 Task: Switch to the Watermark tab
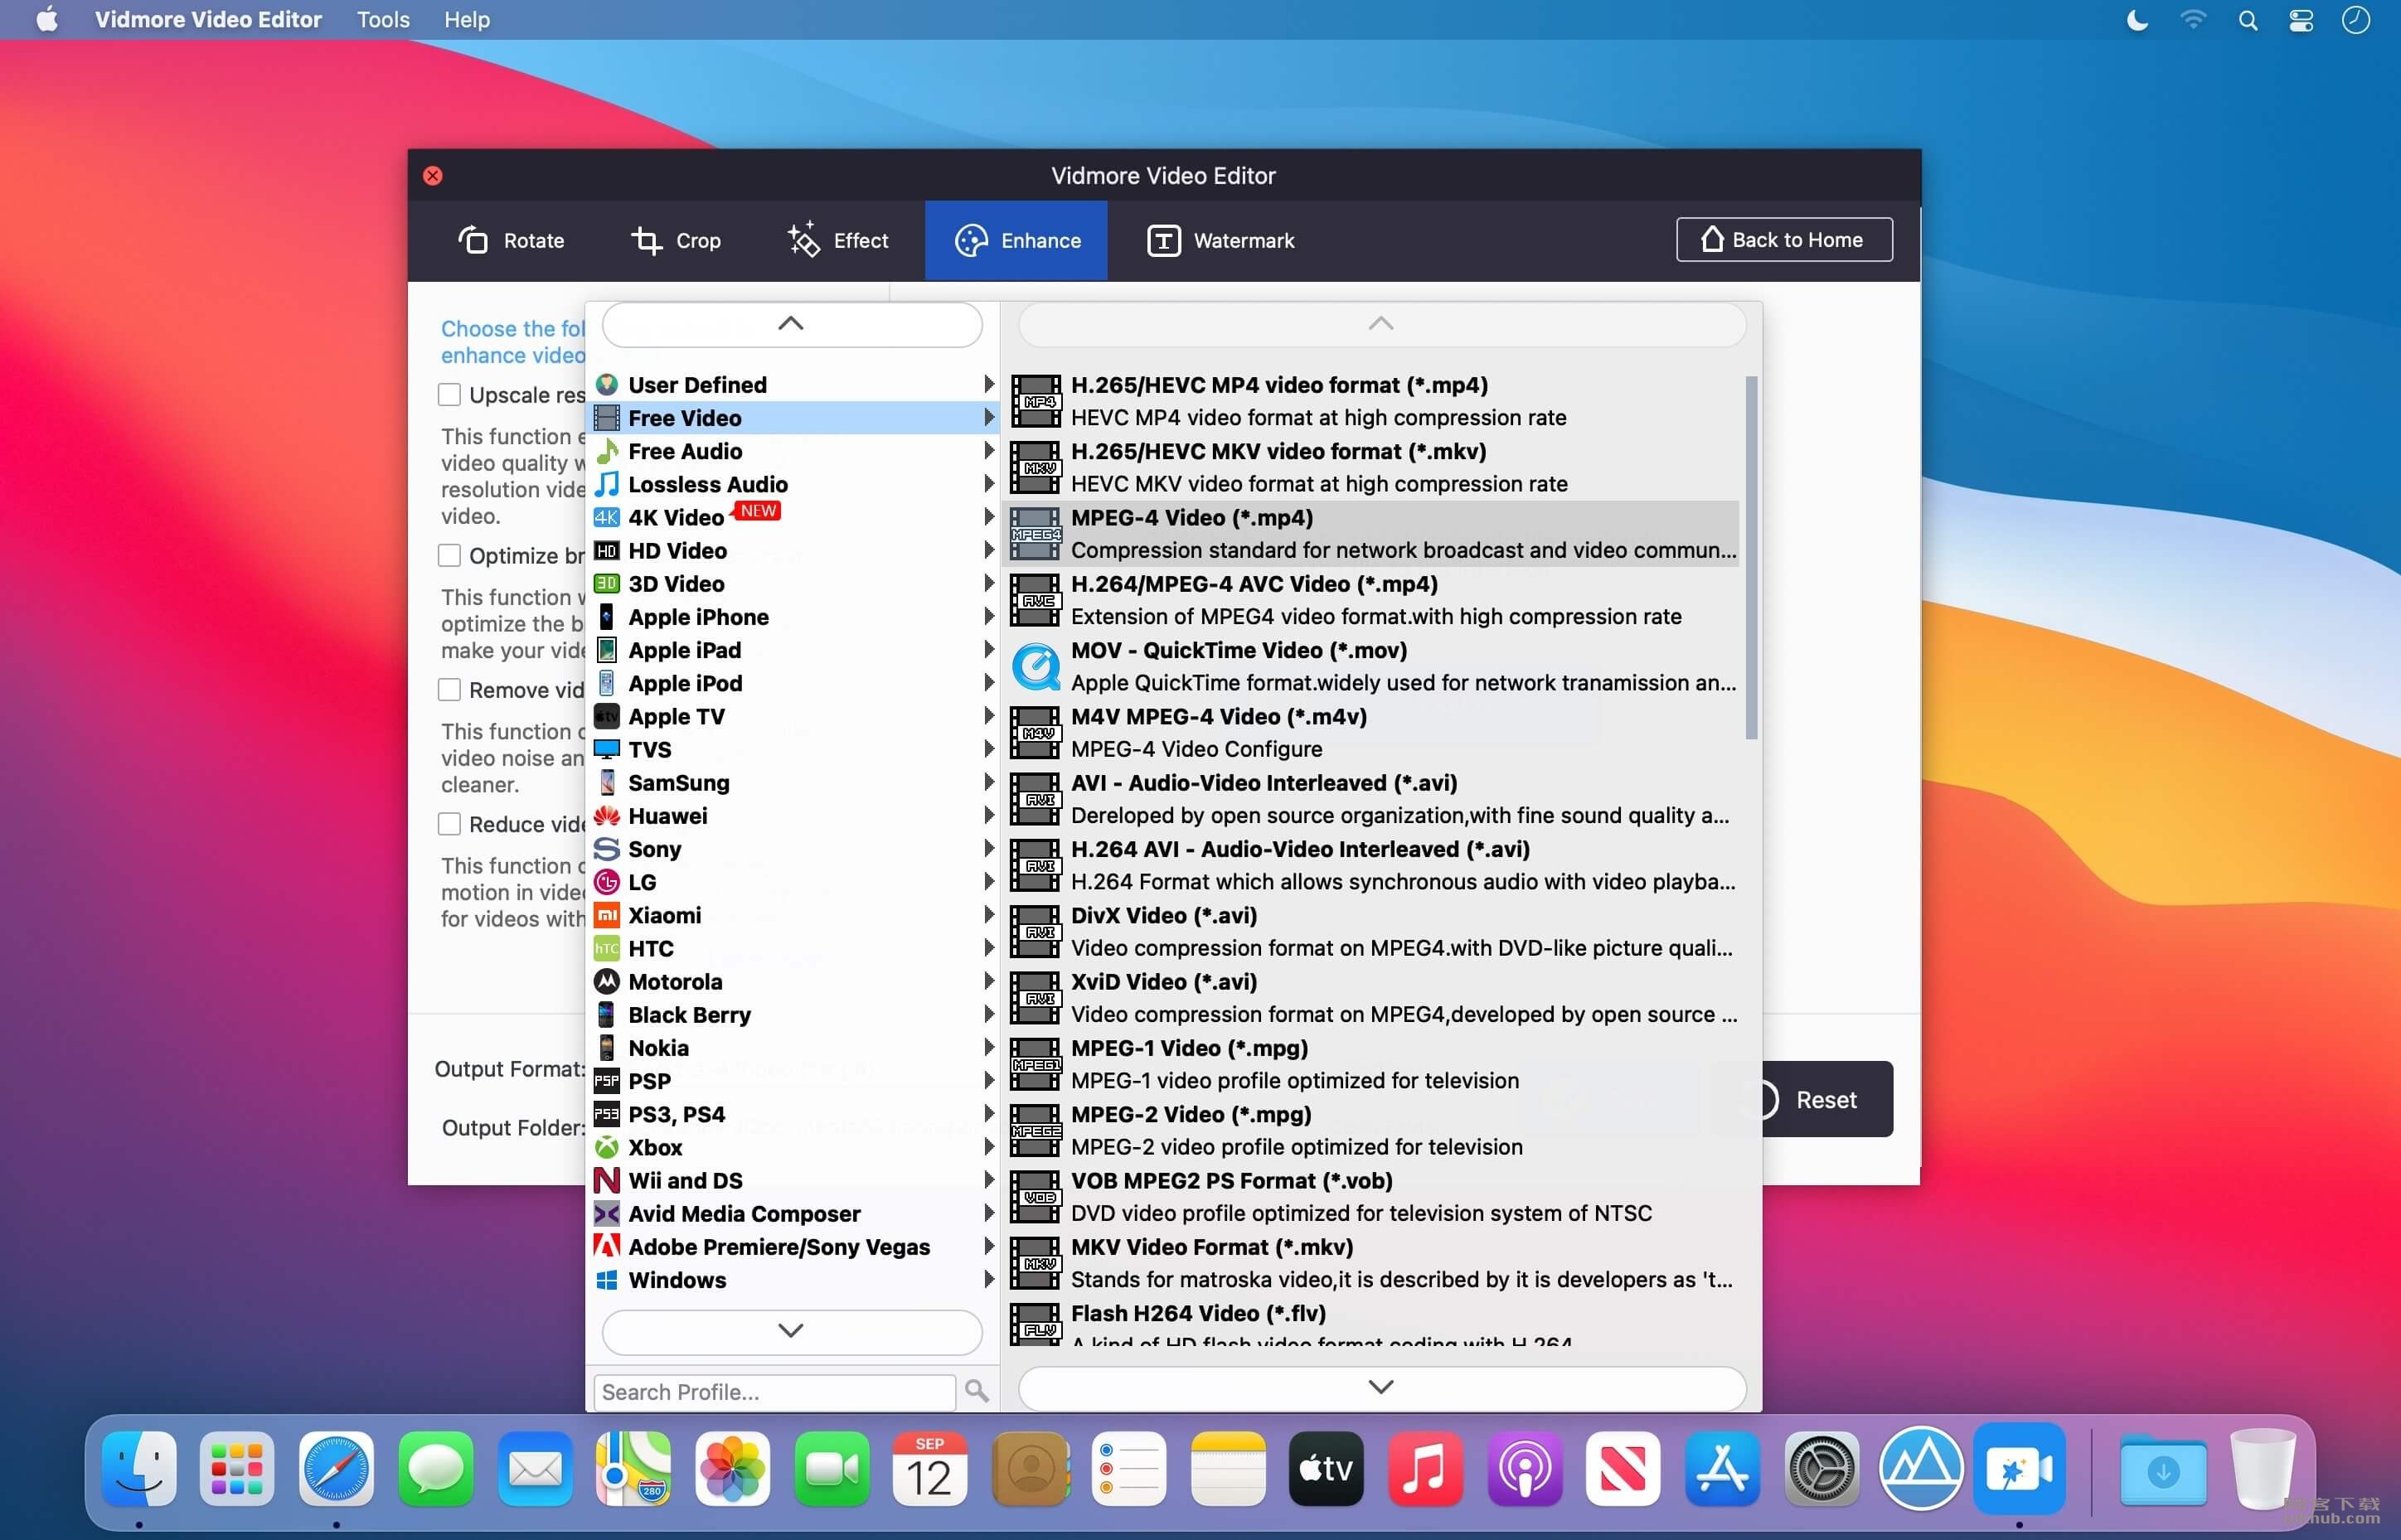pos(1220,240)
